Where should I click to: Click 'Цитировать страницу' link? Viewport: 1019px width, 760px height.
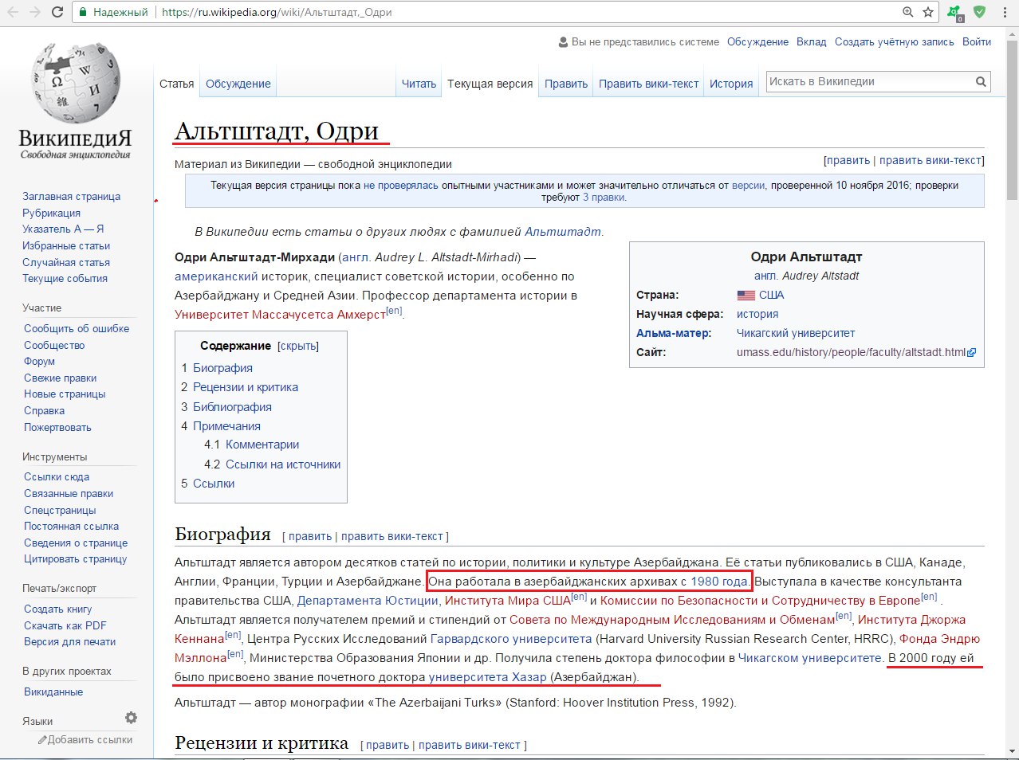point(76,558)
